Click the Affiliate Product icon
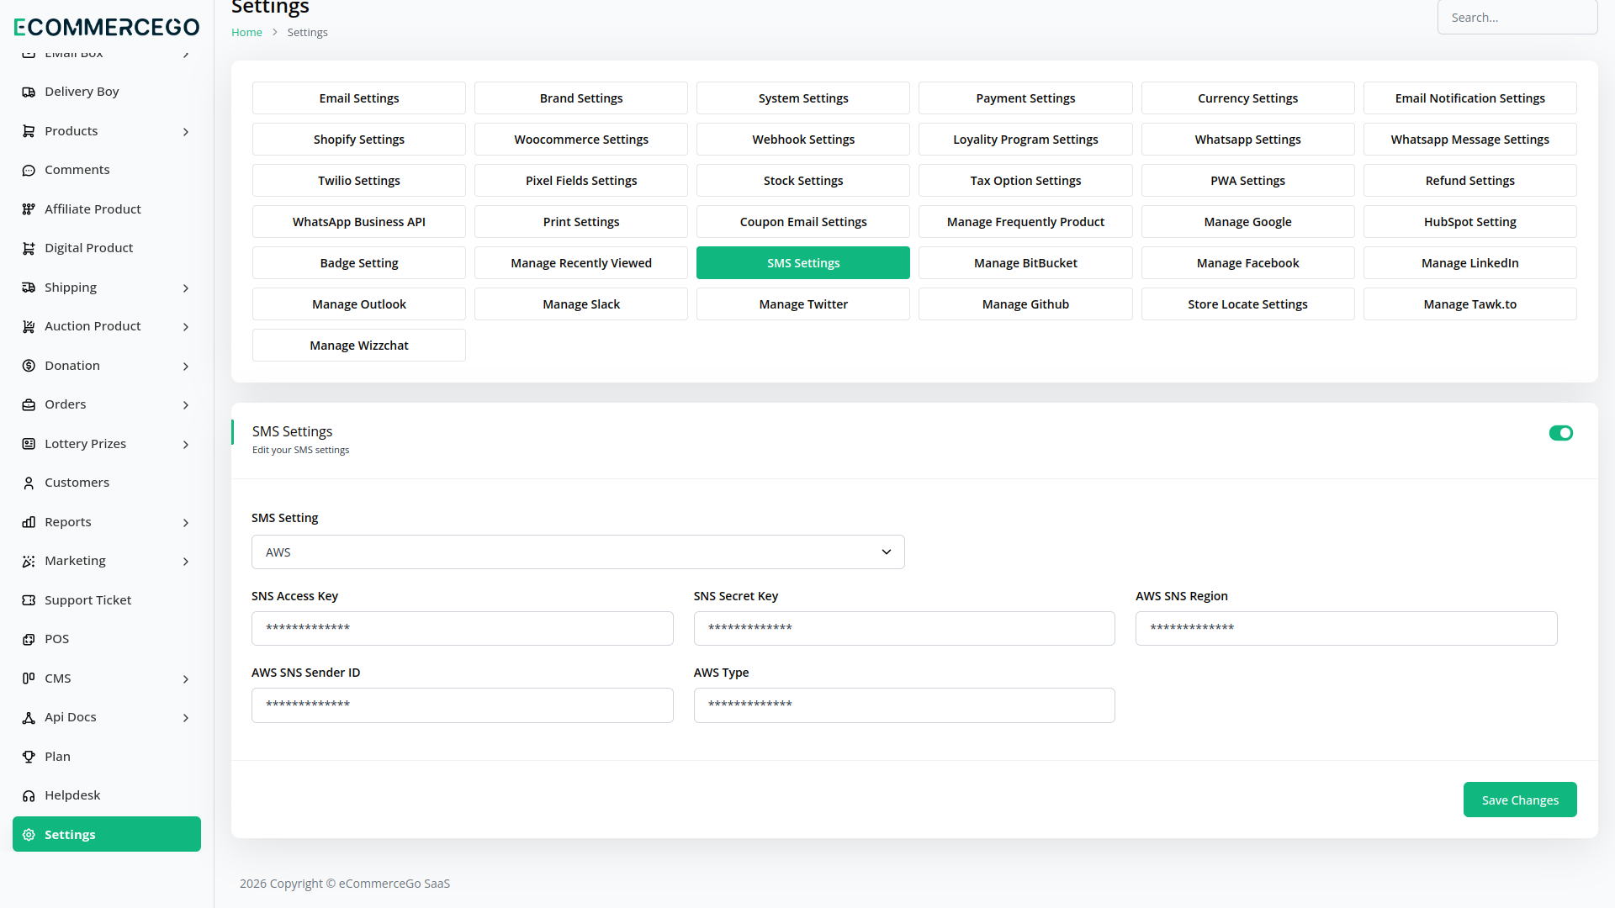 [29, 209]
